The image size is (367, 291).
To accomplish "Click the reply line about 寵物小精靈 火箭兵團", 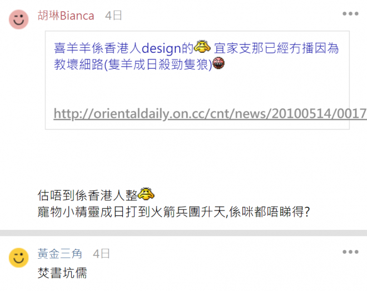I will (173, 212).
